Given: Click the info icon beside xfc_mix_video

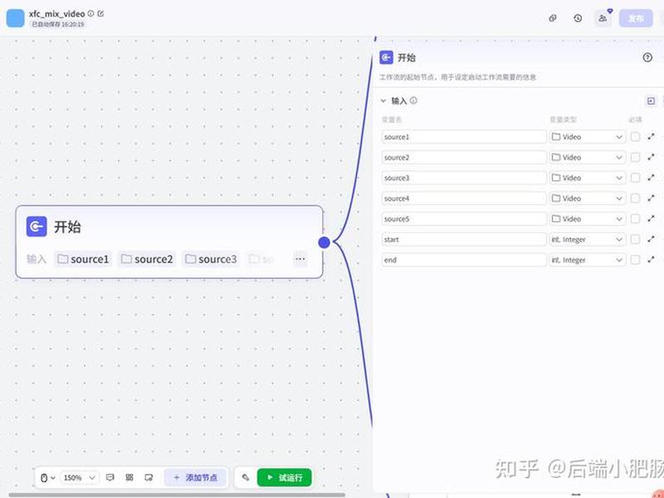Looking at the screenshot, I should click(x=90, y=13).
